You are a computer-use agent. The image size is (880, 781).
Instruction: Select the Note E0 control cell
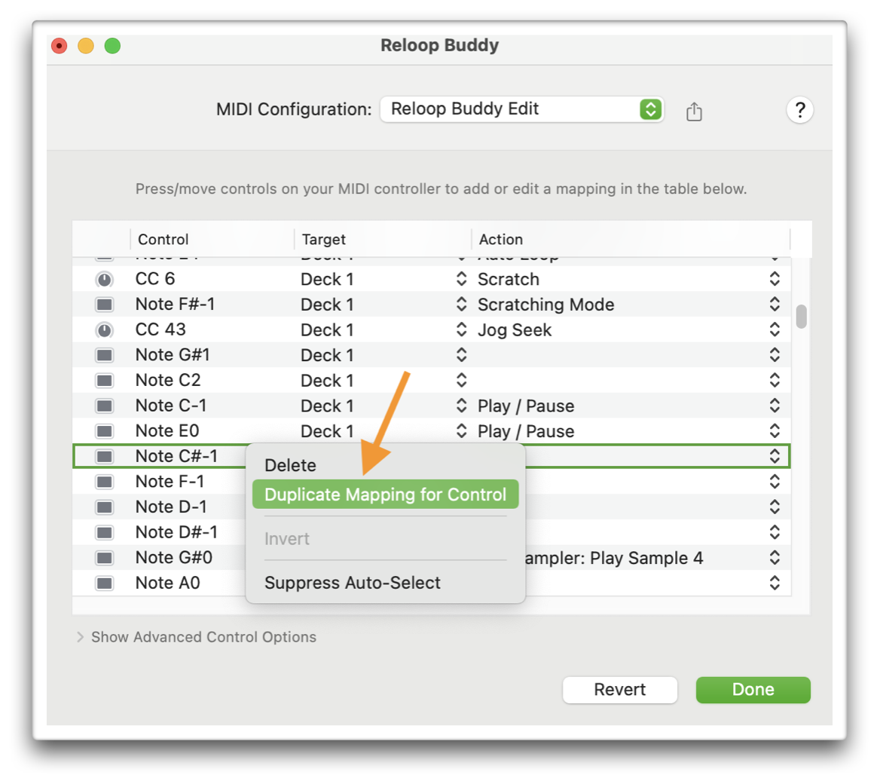pyautogui.click(x=167, y=430)
